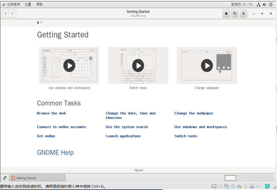Go back with the left arrow button
Screen dimensions: 277x190
point(6,13)
